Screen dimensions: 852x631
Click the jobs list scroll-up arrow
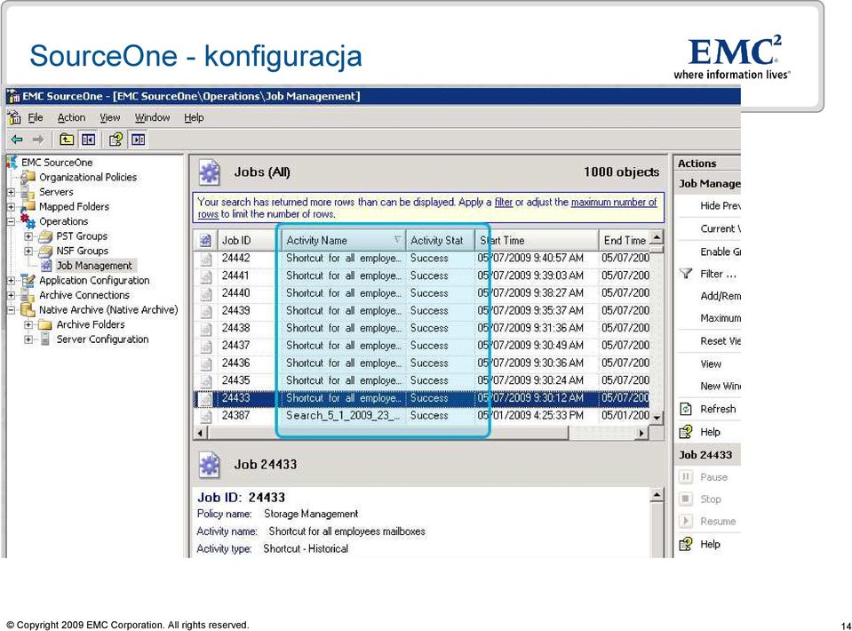pos(657,237)
